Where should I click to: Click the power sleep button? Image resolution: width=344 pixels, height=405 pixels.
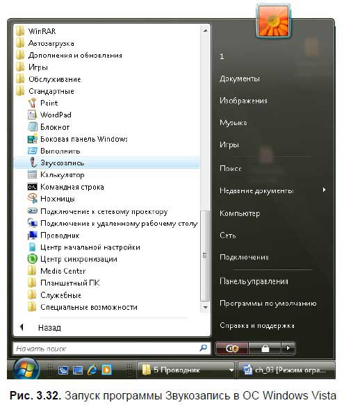point(232,349)
